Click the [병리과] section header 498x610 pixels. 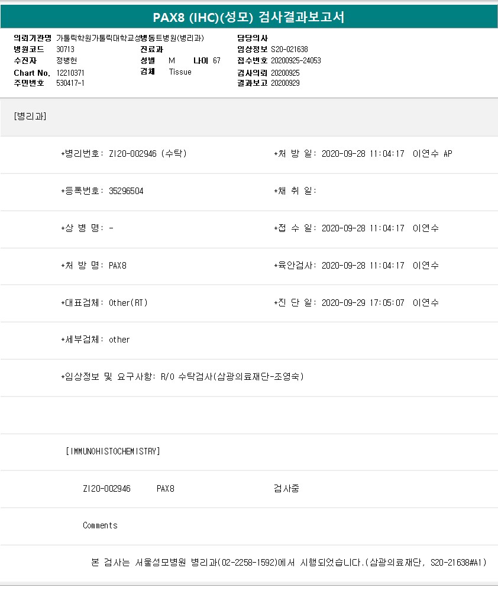click(30, 117)
